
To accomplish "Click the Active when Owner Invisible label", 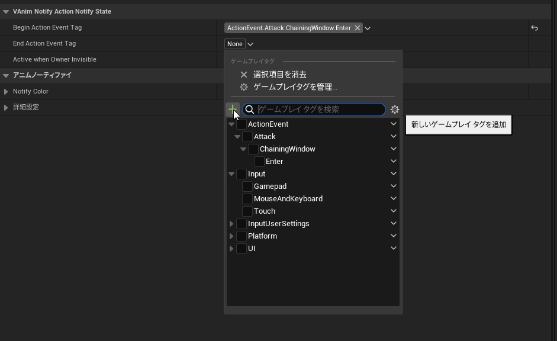I will [54, 59].
